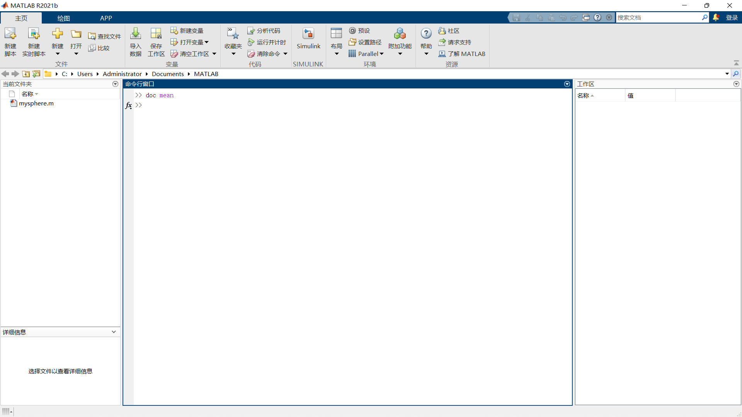Click the MATLAB segment in the folder path
The image size is (742, 417).
(206, 74)
